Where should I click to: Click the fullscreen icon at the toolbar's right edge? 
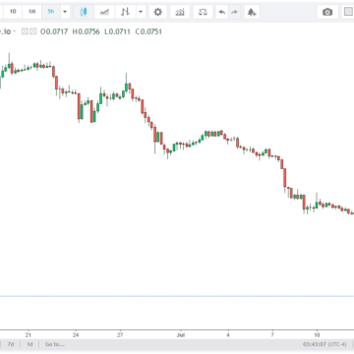click(x=348, y=12)
